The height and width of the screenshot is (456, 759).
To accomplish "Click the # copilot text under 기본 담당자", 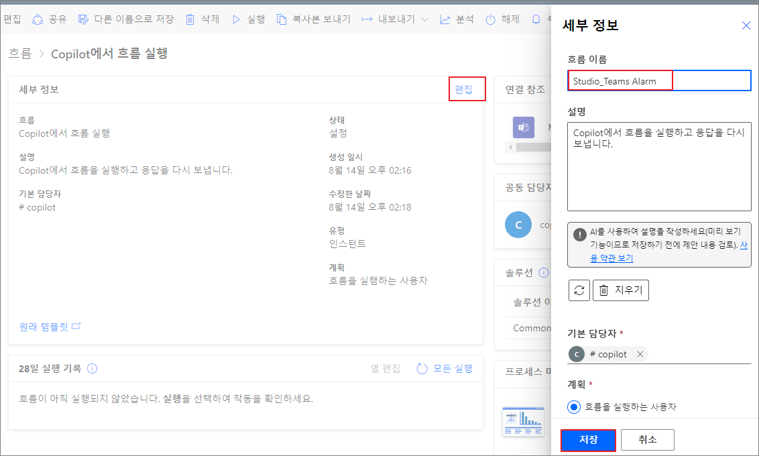I will 38,207.
